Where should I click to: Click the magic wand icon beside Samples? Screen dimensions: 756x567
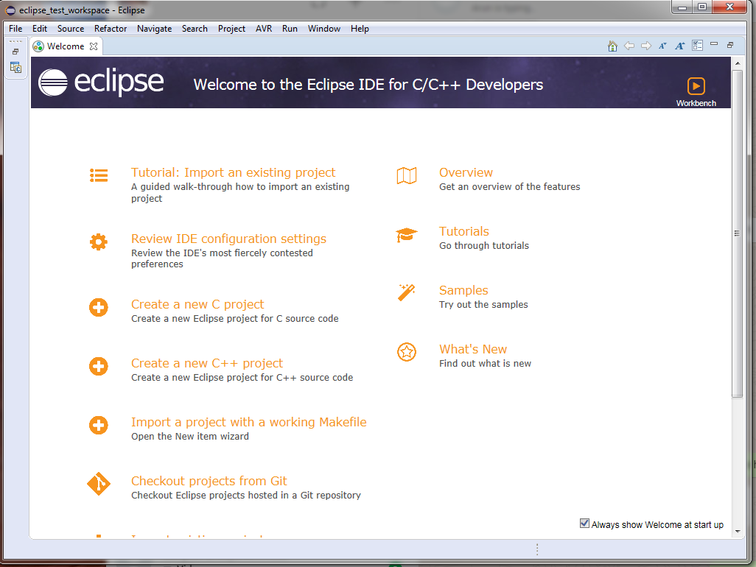[x=407, y=292]
